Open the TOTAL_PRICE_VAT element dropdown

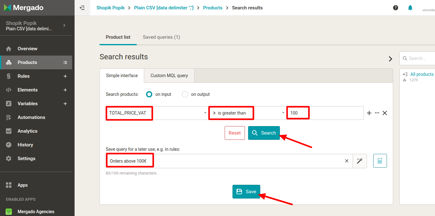click(157, 113)
